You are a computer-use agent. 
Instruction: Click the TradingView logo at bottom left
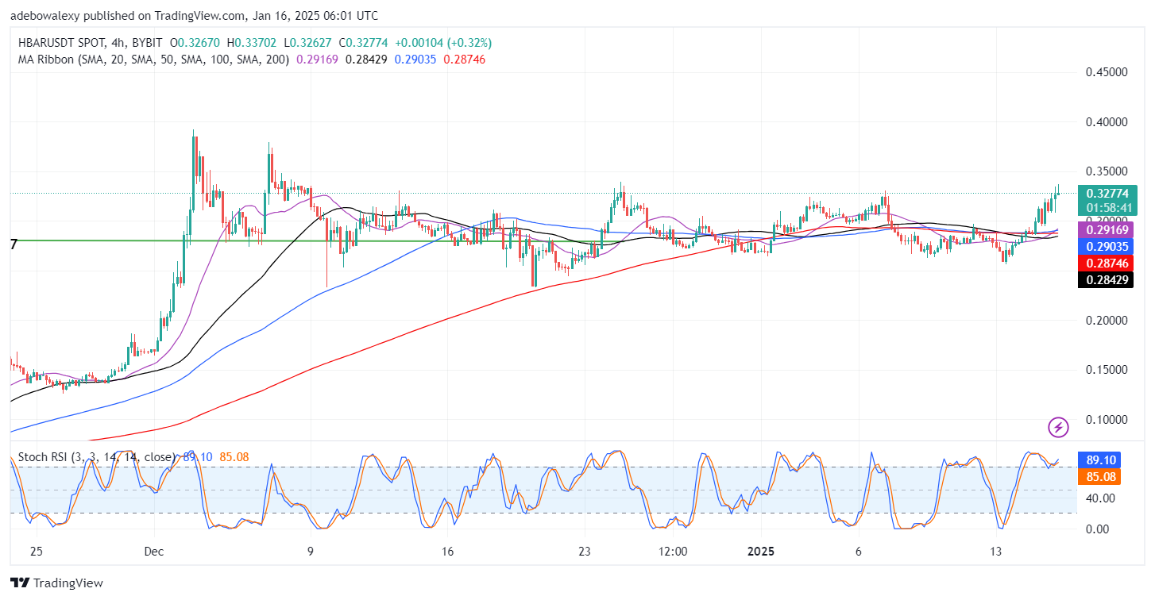tap(56, 583)
